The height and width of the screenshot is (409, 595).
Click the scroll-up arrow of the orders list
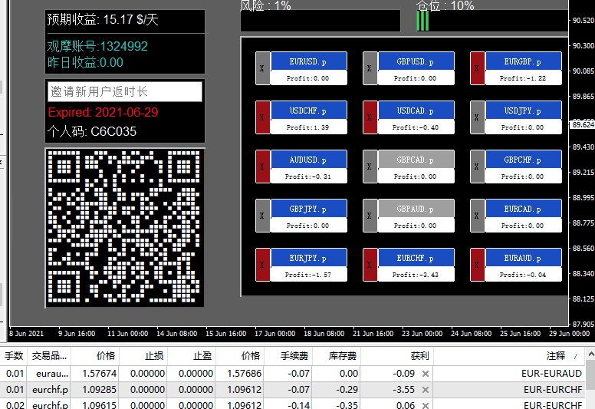click(590, 355)
